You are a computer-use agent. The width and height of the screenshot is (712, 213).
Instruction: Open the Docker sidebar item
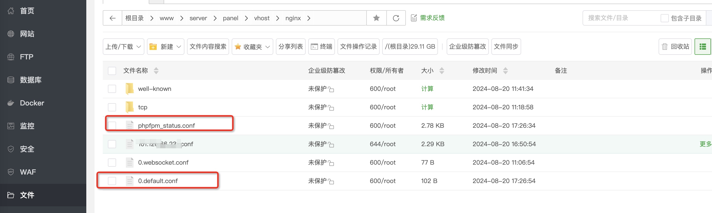(32, 103)
